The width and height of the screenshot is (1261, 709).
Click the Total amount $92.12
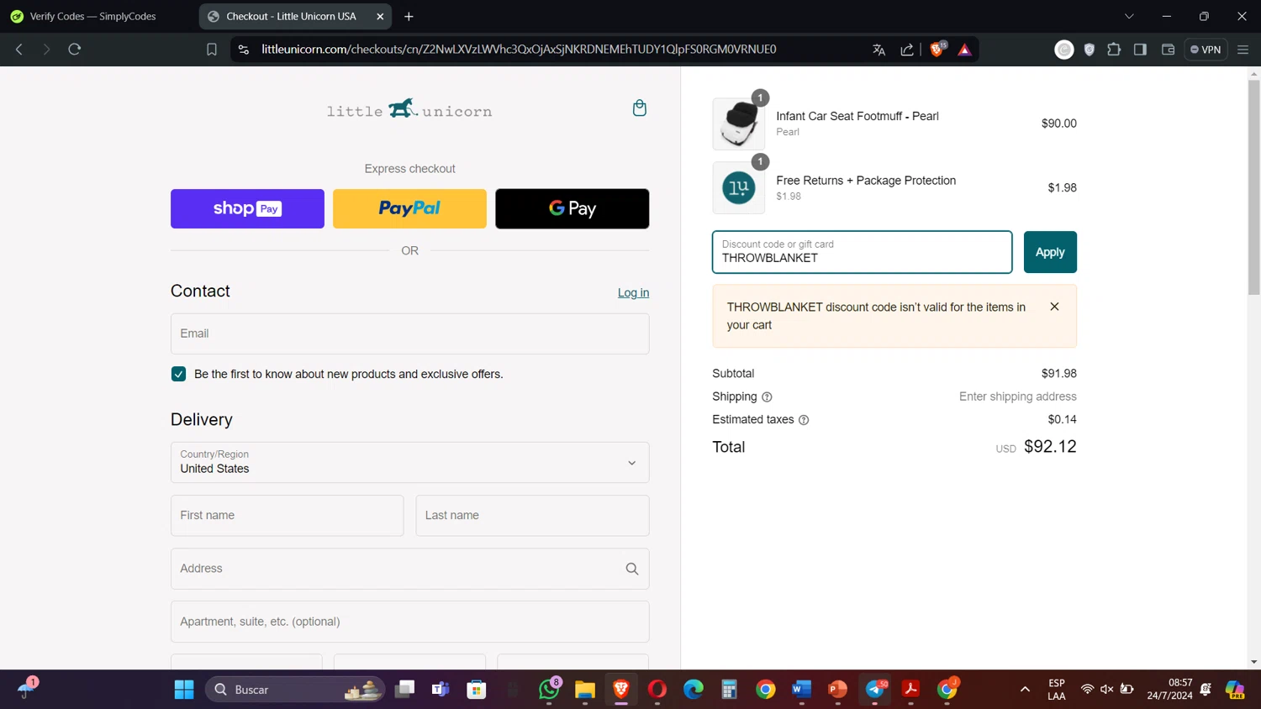click(1050, 447)
